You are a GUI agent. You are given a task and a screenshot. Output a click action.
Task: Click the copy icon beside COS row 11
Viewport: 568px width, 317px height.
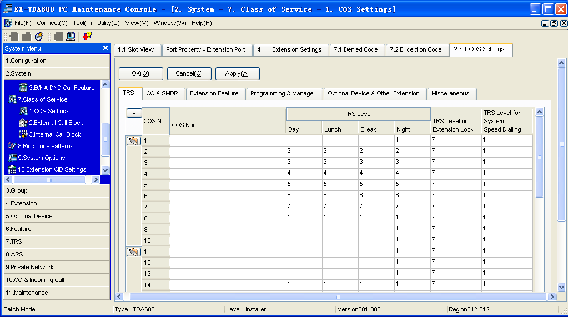(134, 251)
